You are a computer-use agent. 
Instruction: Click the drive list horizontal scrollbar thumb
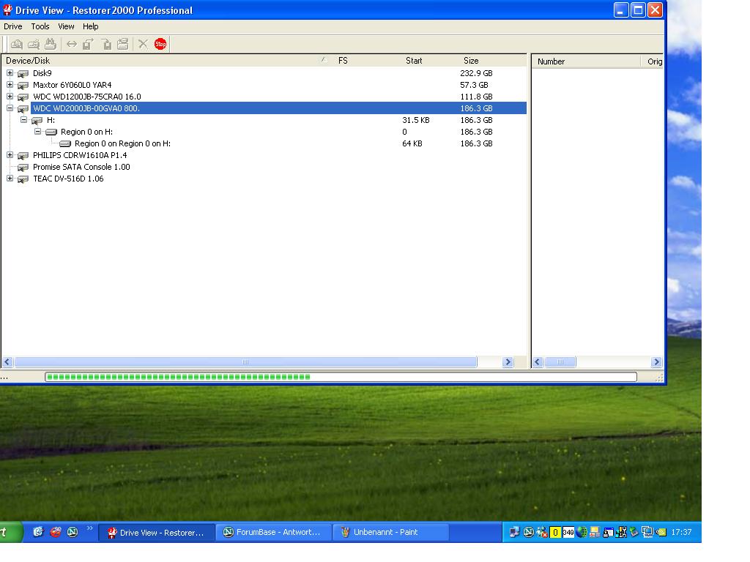[245, 362]
